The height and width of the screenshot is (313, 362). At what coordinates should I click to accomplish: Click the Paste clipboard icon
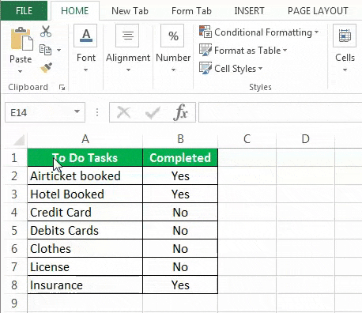point(21,40)
